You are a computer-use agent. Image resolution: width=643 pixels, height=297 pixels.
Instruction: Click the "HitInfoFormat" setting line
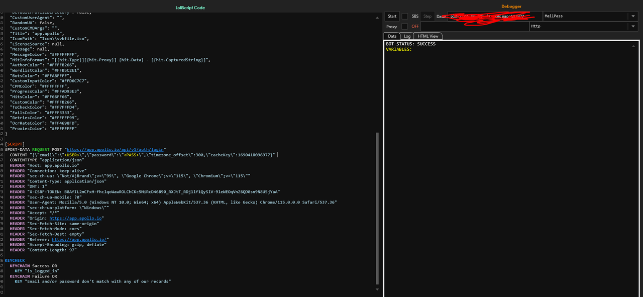[x=110, y=60]
